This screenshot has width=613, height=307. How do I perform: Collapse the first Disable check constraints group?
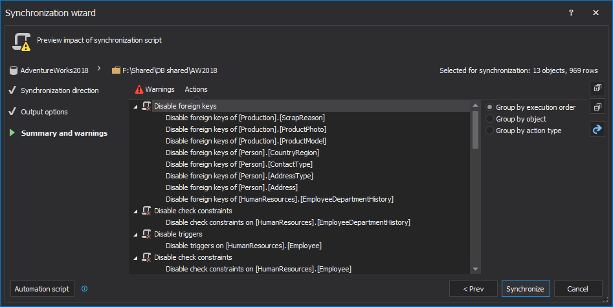[x=135, y=211]
